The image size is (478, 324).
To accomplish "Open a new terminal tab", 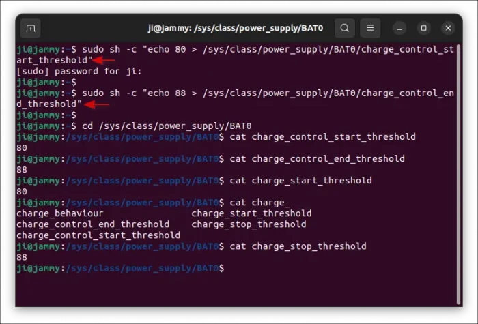I will 30,28.
